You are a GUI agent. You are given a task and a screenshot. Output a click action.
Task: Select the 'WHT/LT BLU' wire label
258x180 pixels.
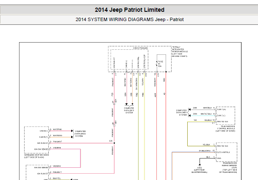206,114
